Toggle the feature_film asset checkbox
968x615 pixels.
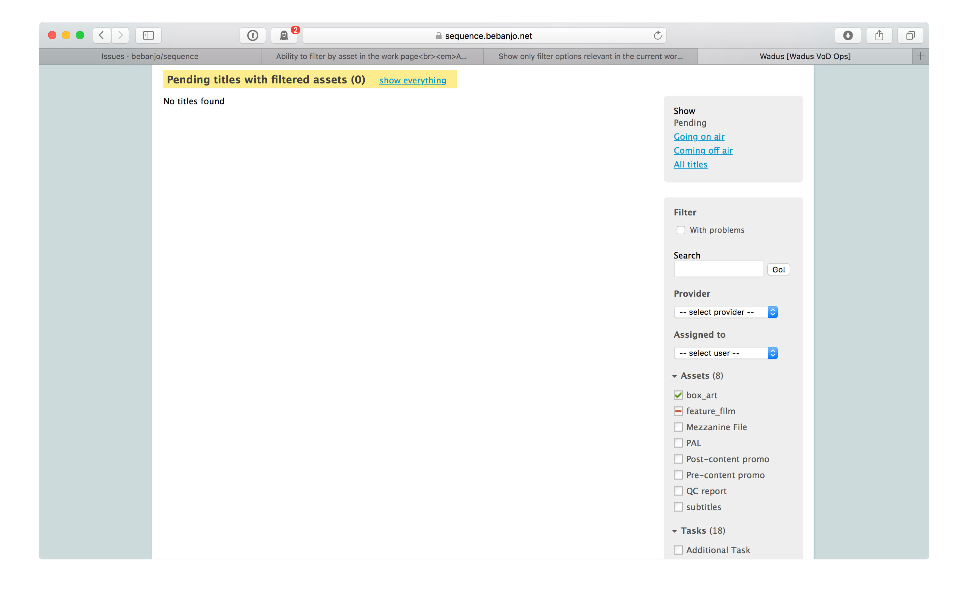tap(678, 411)
